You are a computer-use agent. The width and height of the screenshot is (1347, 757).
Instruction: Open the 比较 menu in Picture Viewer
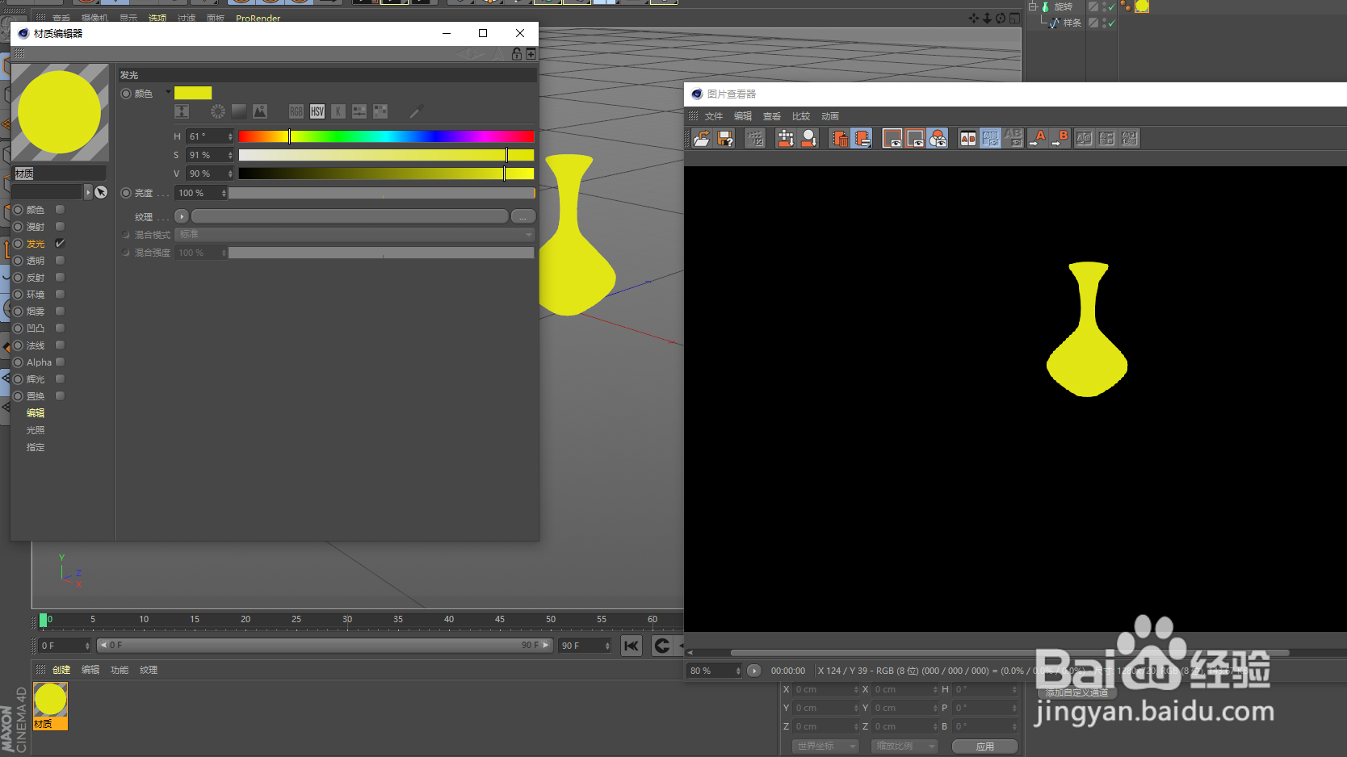(800, 115)
